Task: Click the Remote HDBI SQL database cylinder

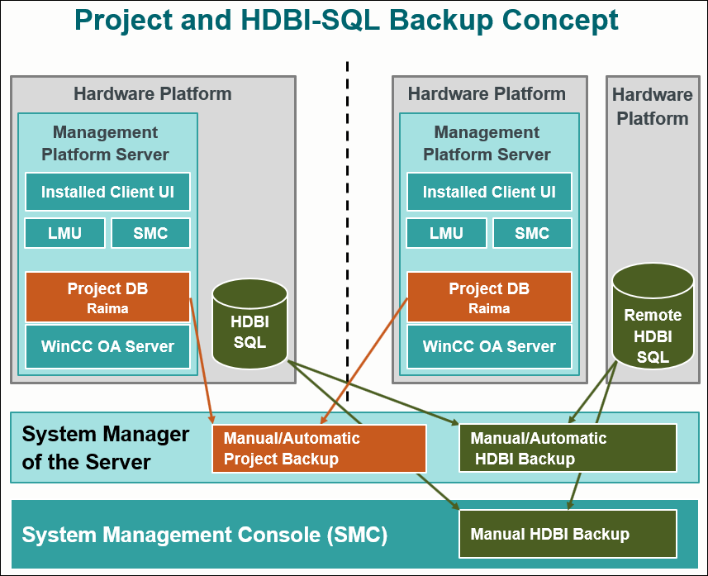Action: [x=653, y=317]
